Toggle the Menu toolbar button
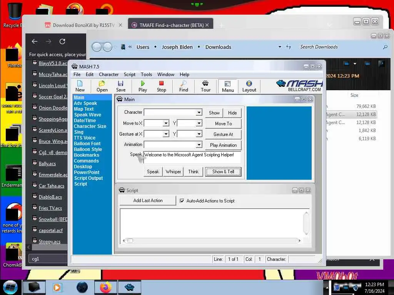 pos(228,86)
